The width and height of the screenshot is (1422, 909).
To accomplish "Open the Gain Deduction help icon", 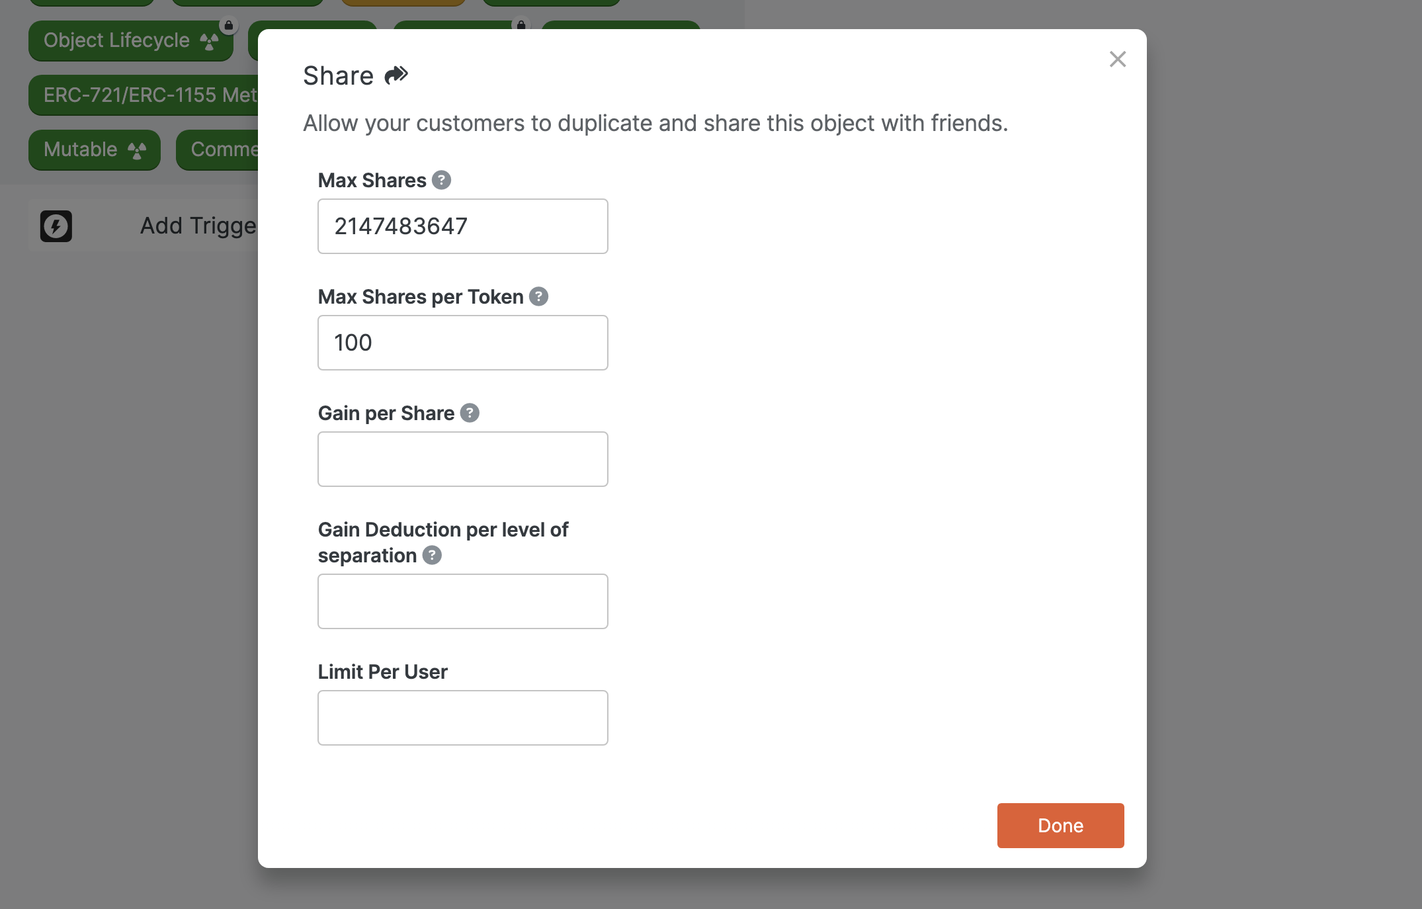I will pos(432,555).
